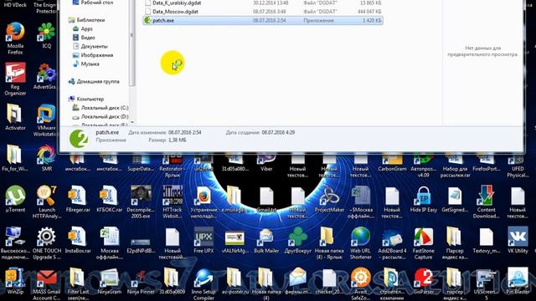Open Библиотеки in Explorer sidebar

[86, 20]
